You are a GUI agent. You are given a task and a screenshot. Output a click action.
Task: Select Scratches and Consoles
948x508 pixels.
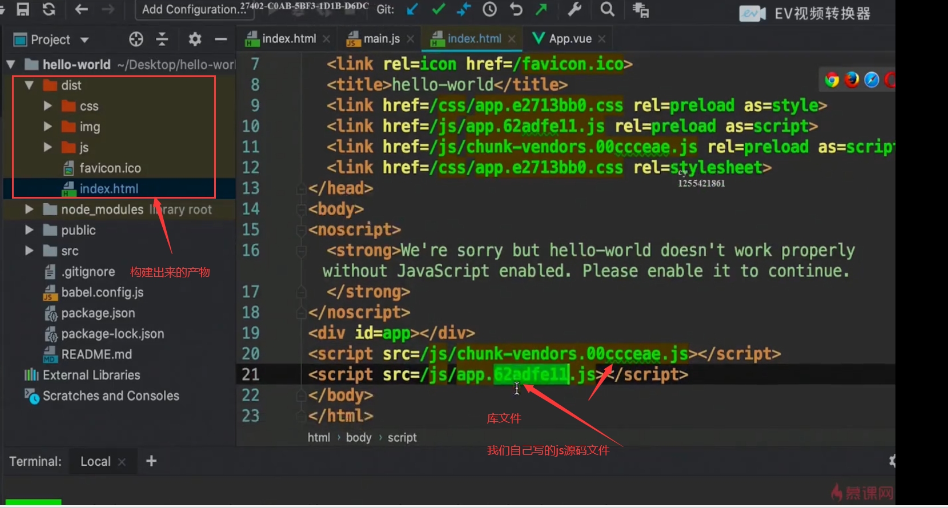coord(111,396)
